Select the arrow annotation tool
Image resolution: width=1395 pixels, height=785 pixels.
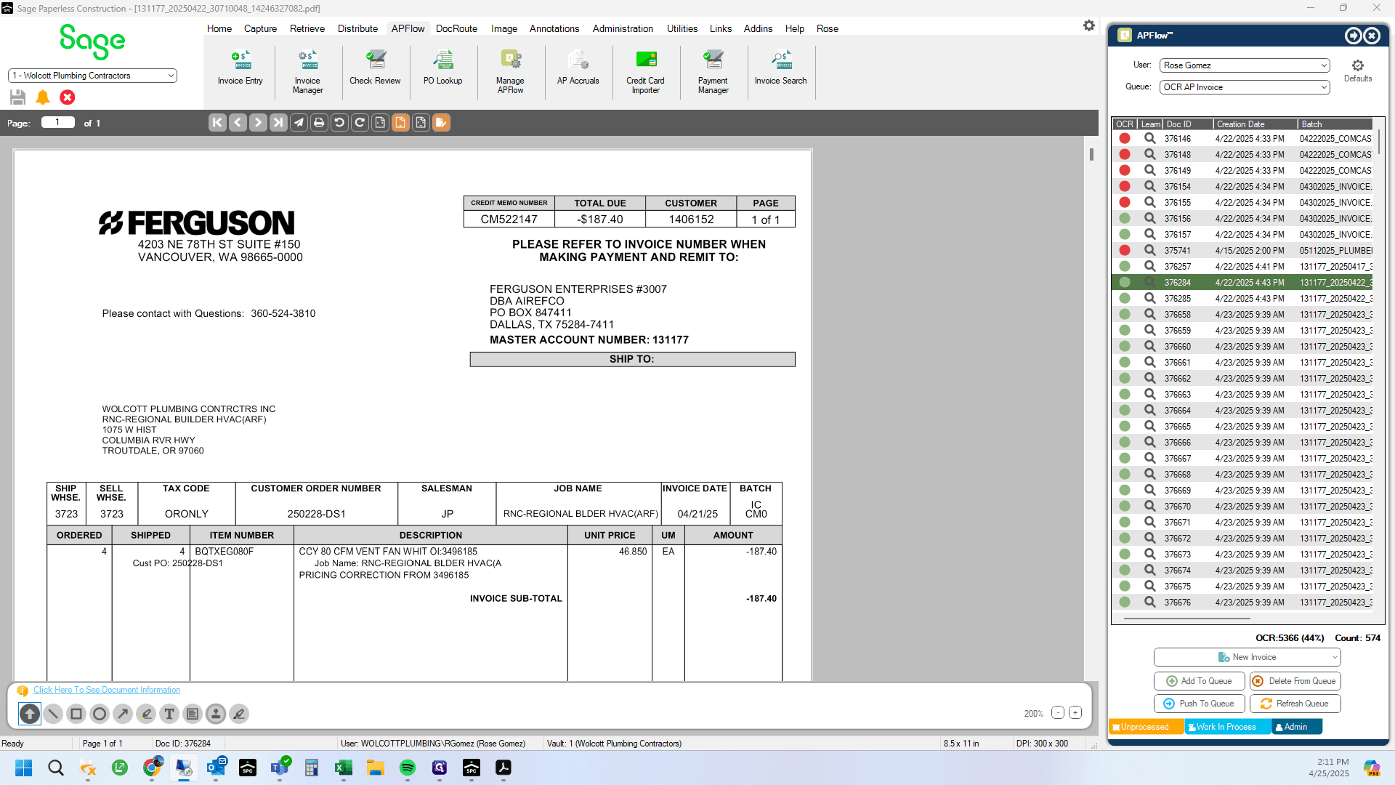click(x=123, y=714)
